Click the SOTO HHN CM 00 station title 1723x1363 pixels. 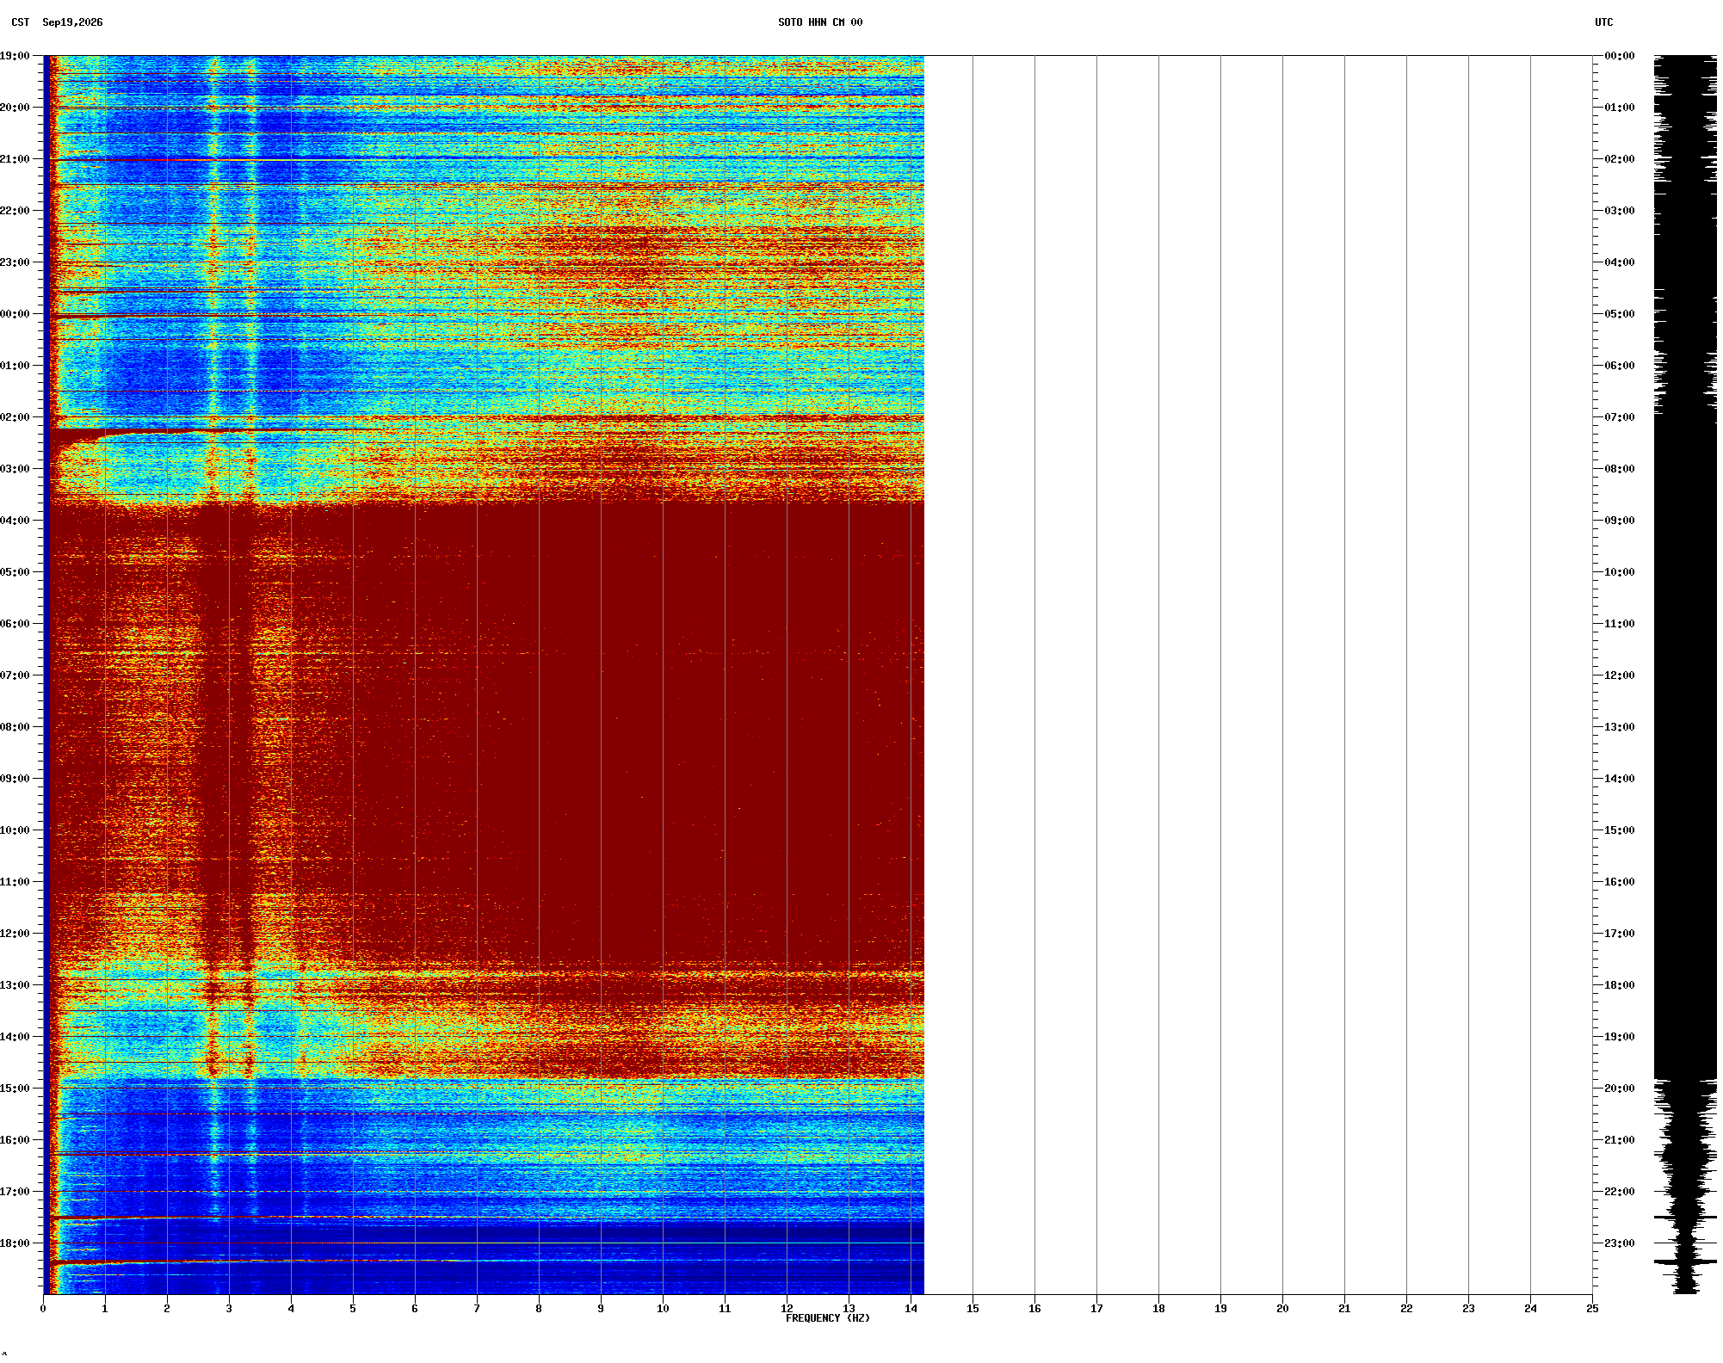pos(819,22)
